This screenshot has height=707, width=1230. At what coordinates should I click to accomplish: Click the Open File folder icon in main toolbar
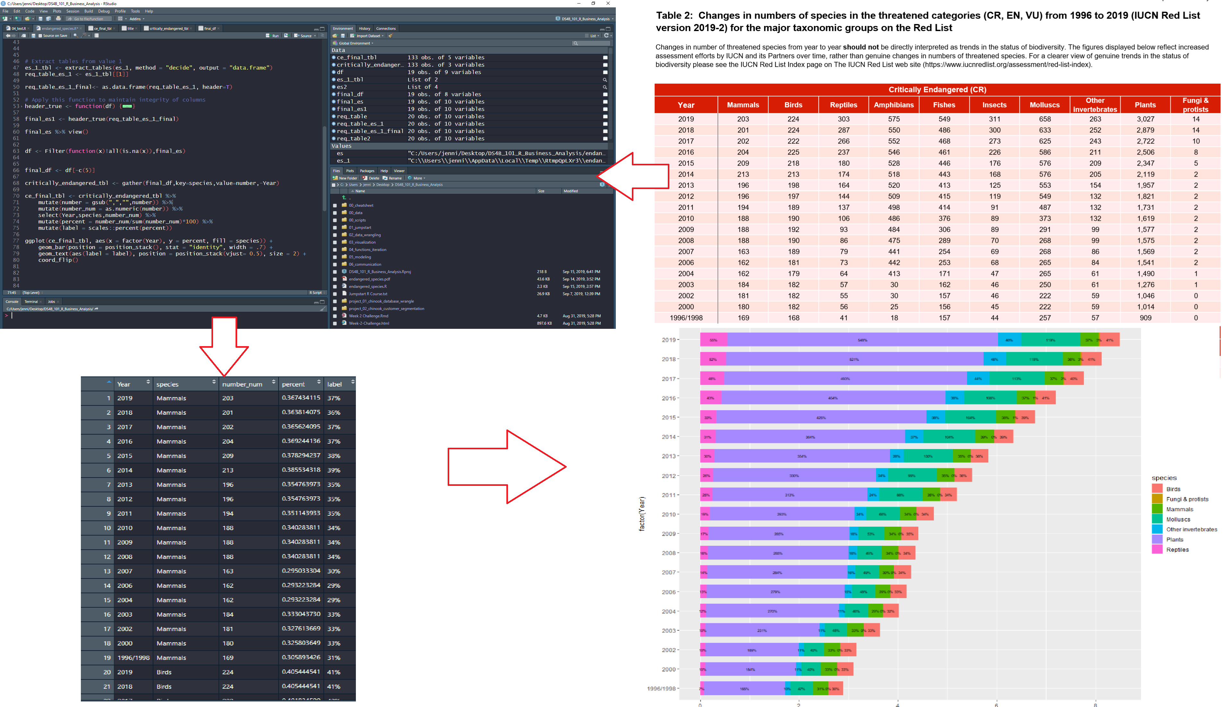27,19
